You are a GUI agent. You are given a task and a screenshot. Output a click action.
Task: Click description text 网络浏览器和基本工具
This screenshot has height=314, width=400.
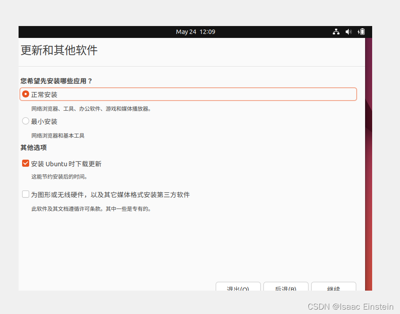tap(58, 136)
